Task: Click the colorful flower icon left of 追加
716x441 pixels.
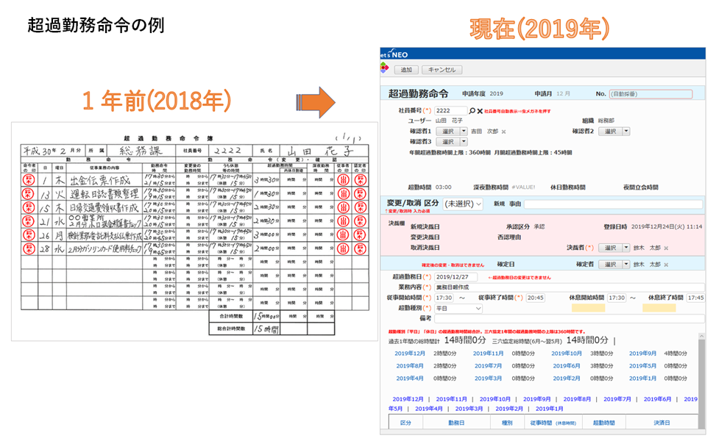Action: 385,69
